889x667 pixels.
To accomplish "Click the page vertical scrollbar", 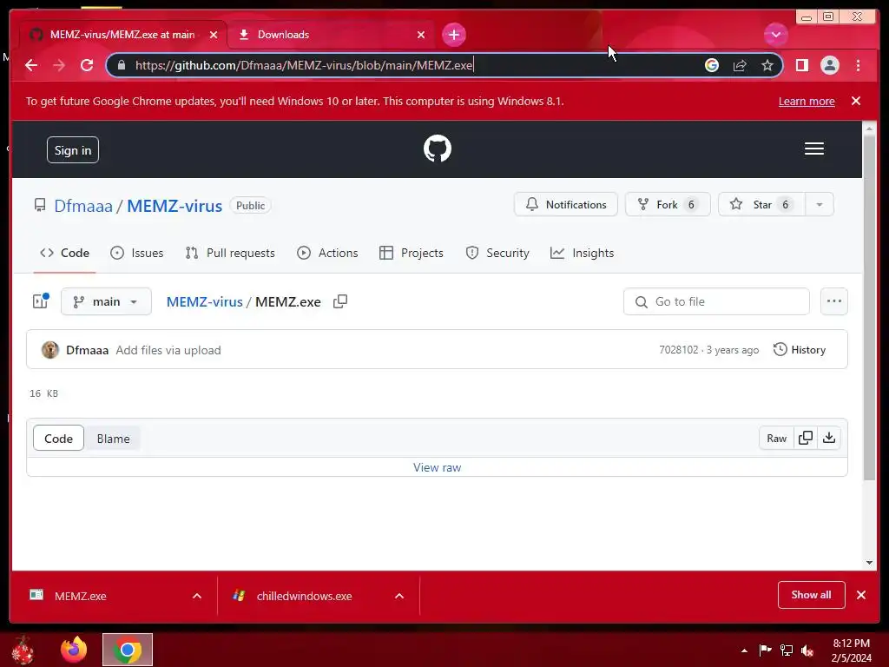I will point(869,307).
